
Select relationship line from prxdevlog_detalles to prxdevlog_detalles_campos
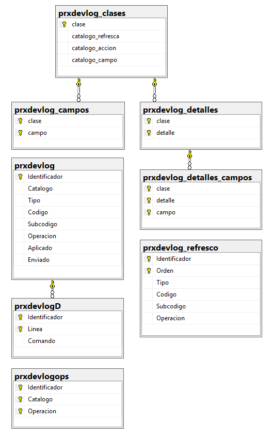[x=190, y=160]
